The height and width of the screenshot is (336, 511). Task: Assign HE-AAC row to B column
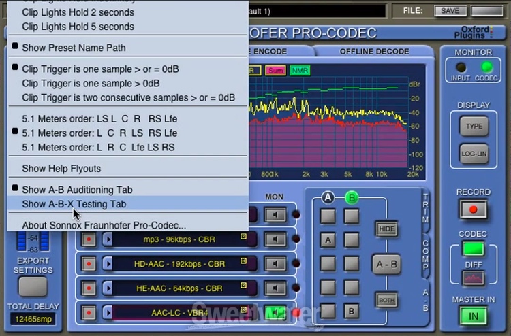pyautogui.click(x=352, y=288)
